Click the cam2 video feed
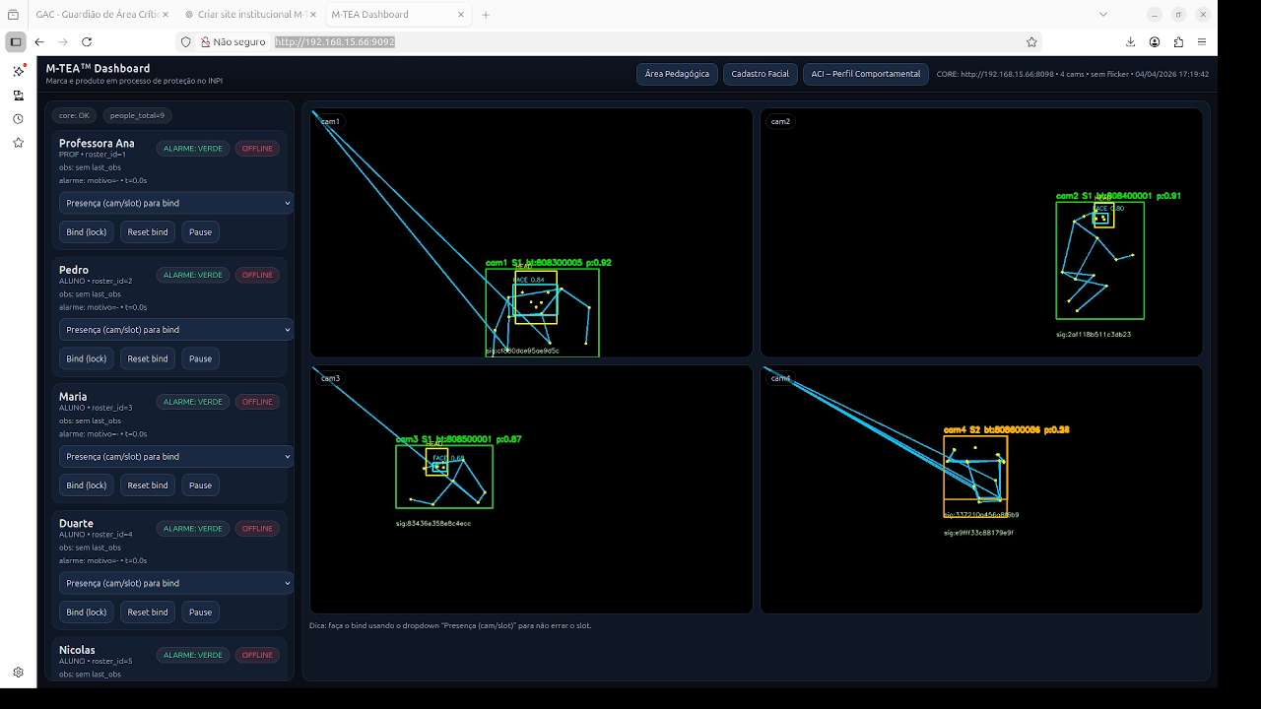The image size is (1261, 709). (x=981, y=232)
